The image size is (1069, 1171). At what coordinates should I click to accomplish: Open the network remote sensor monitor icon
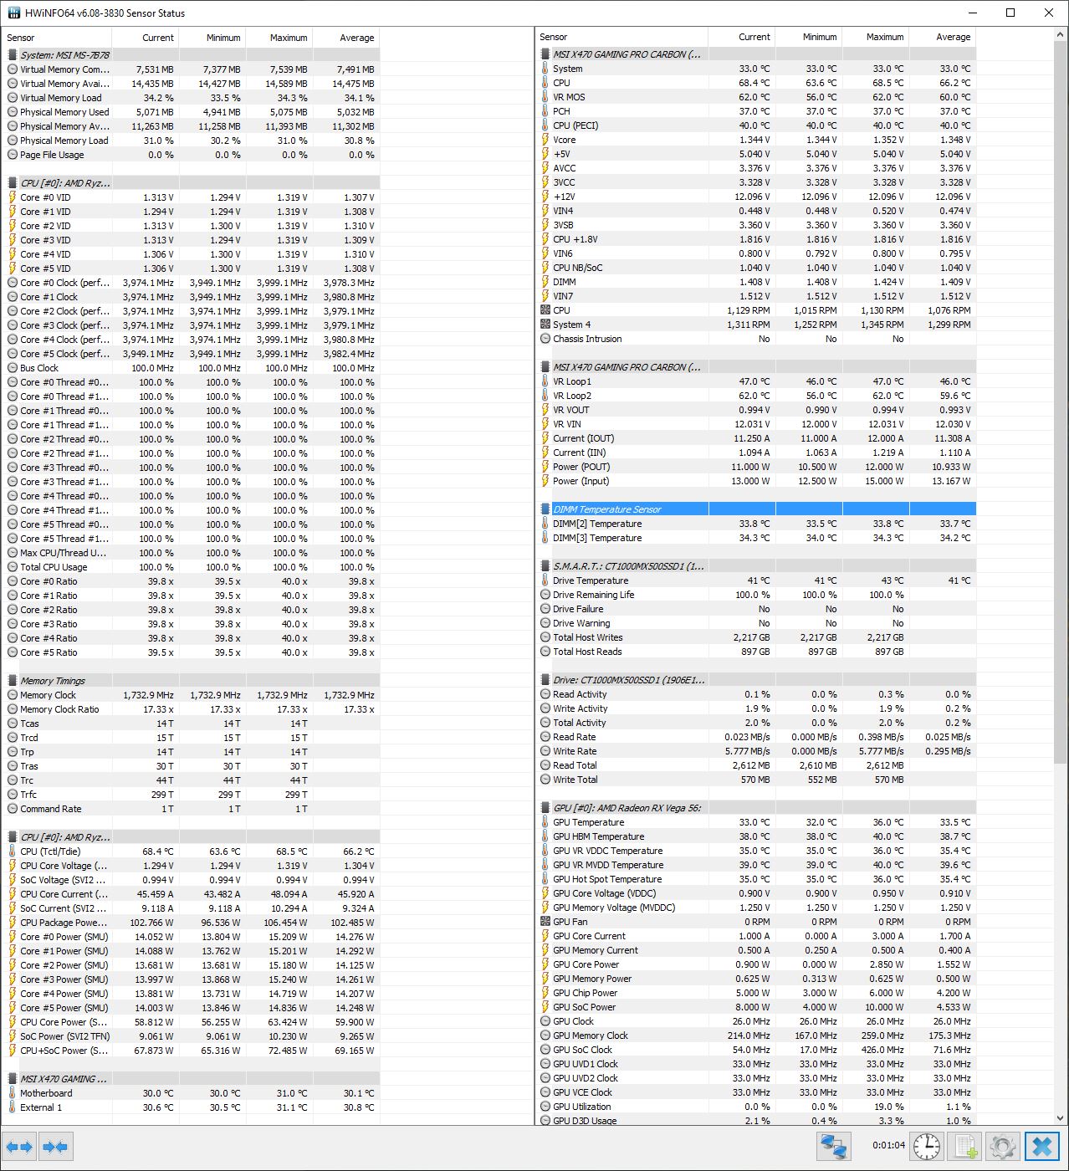click(833, 1146)
